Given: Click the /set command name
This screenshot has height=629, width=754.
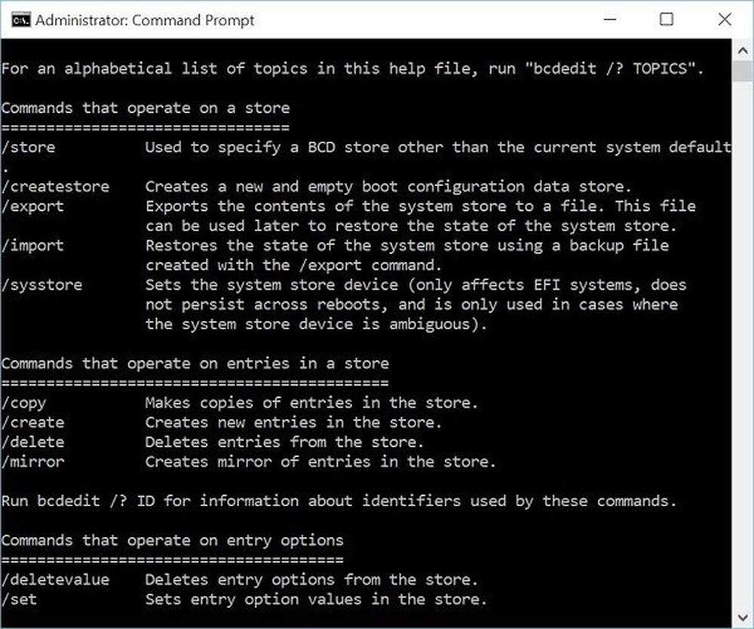Looking at the screenshot, I should [20, 600].
